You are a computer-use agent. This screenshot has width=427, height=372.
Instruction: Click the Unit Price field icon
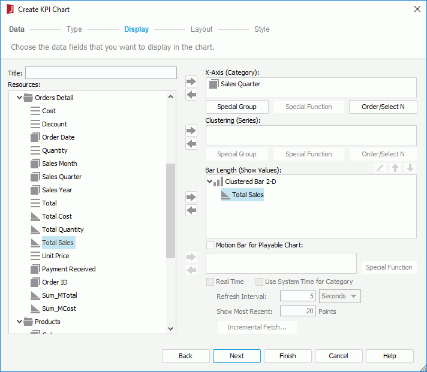[x=35, y=256]
